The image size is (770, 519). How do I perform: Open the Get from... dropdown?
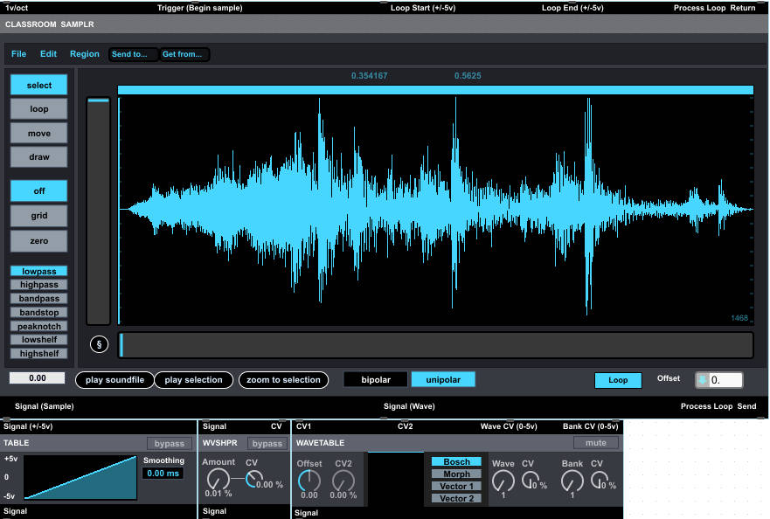(x=185, y=54)
